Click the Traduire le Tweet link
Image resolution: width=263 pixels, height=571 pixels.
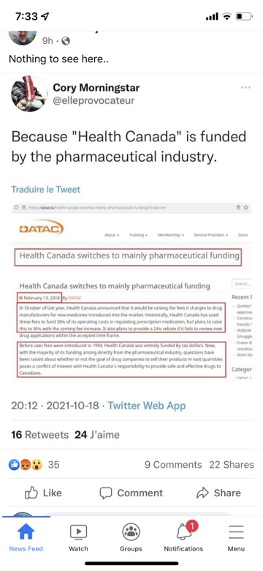(x=46, y=190)
